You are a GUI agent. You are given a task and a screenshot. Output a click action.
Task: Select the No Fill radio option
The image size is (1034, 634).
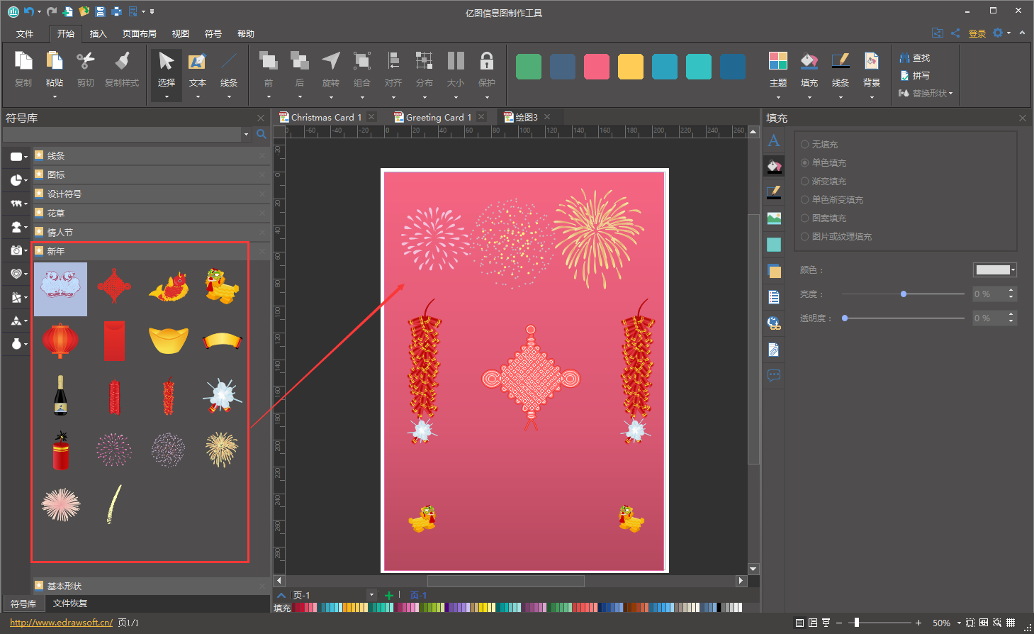tap(805, 144)
